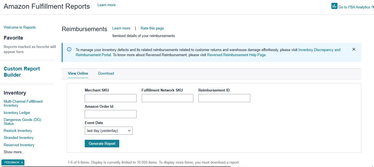Expand hidden inventory reports via Show more
Image resolution: width=374 pixels, height=167 pixels.
coord(13,152)
